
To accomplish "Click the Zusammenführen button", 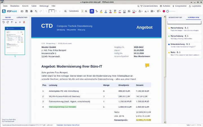I will 149,6.
